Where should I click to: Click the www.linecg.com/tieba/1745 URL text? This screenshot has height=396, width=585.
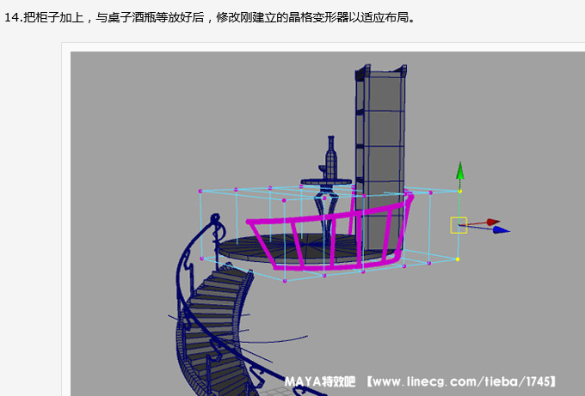coord(465,380)
